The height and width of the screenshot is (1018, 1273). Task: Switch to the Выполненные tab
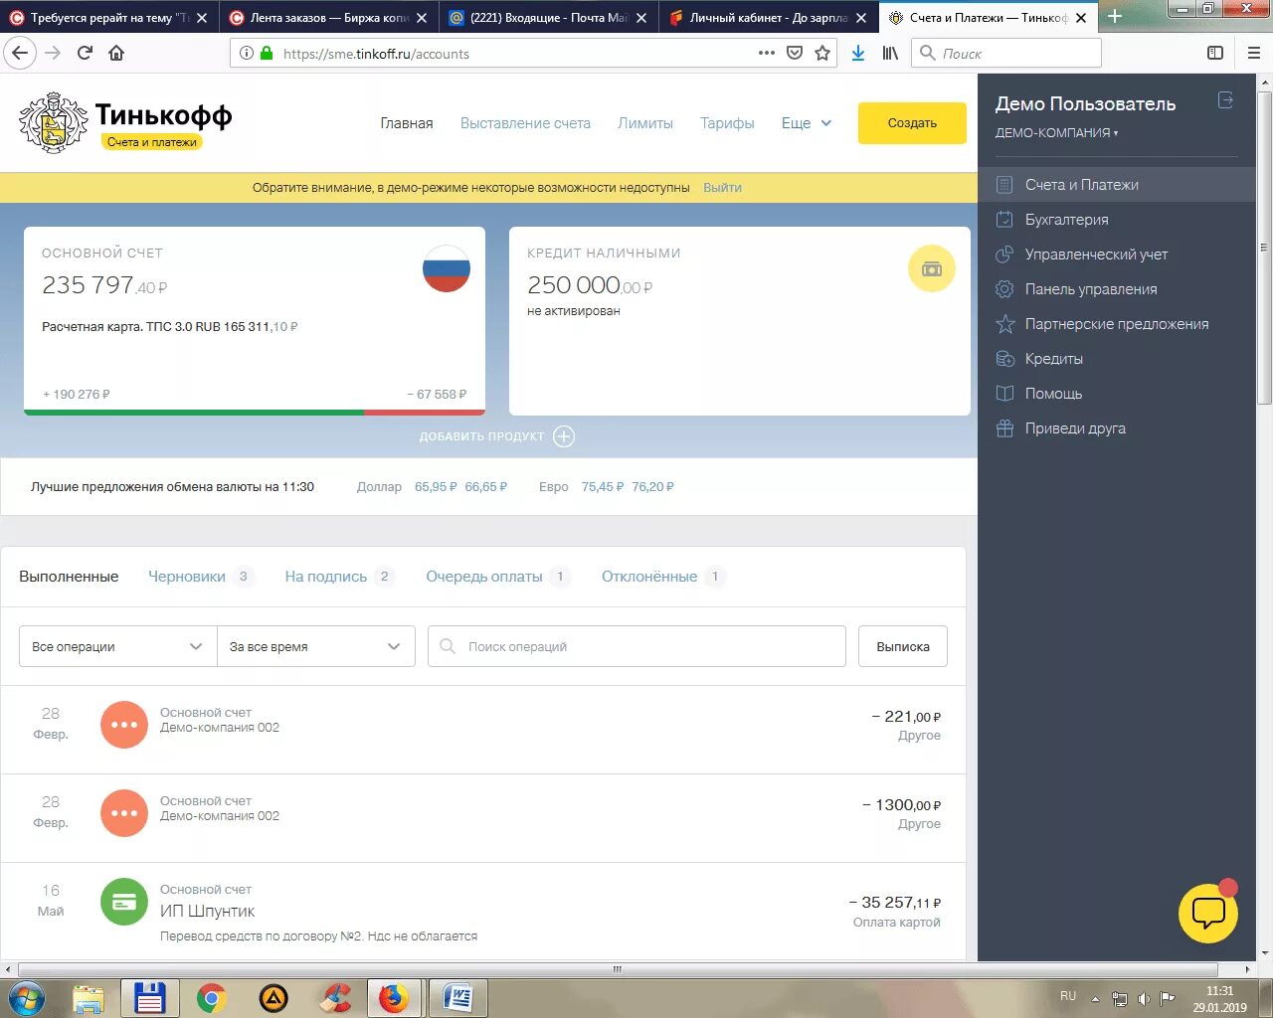tap(69, 577)
